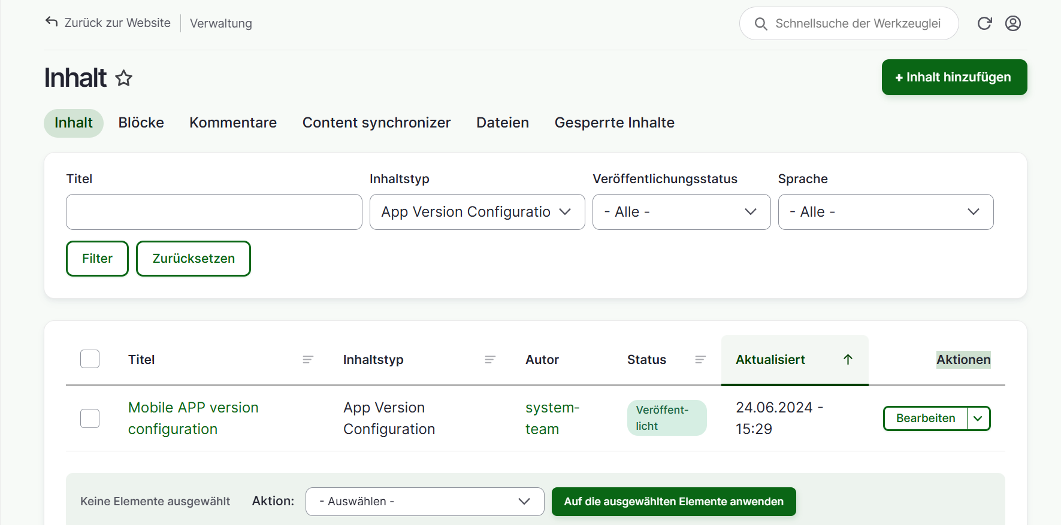The width and height of the screenshot is (1061, 525).
Task: Click the star favorite icon beside Inhalt
Action: pos(124,78)
